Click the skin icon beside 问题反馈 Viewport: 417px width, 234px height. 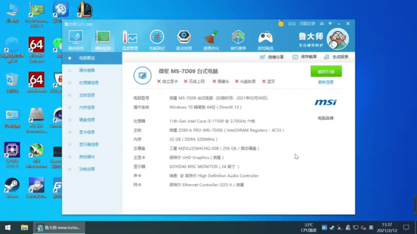click(322, 23)
